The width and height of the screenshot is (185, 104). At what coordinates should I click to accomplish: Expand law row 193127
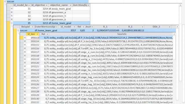pos(25,88)
